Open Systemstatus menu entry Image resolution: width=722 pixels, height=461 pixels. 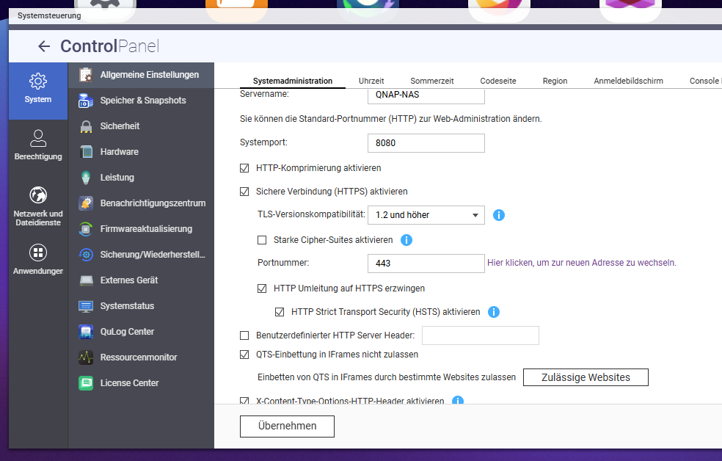coord(141,306)
